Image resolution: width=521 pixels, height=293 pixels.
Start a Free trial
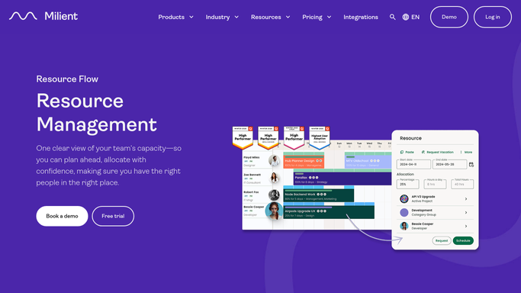[113, 216]
